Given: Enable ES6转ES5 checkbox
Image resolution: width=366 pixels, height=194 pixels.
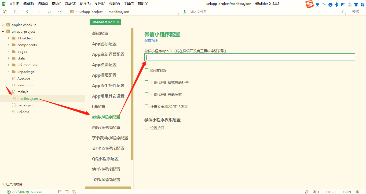Looking at the screenshot, I should click(x=147, y=70).
